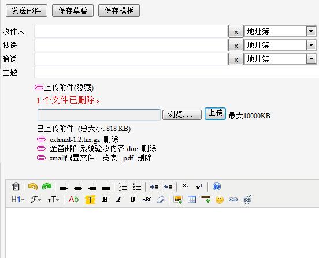
Task: Toggle underline text formatting
Action: [x=132, y=200]
